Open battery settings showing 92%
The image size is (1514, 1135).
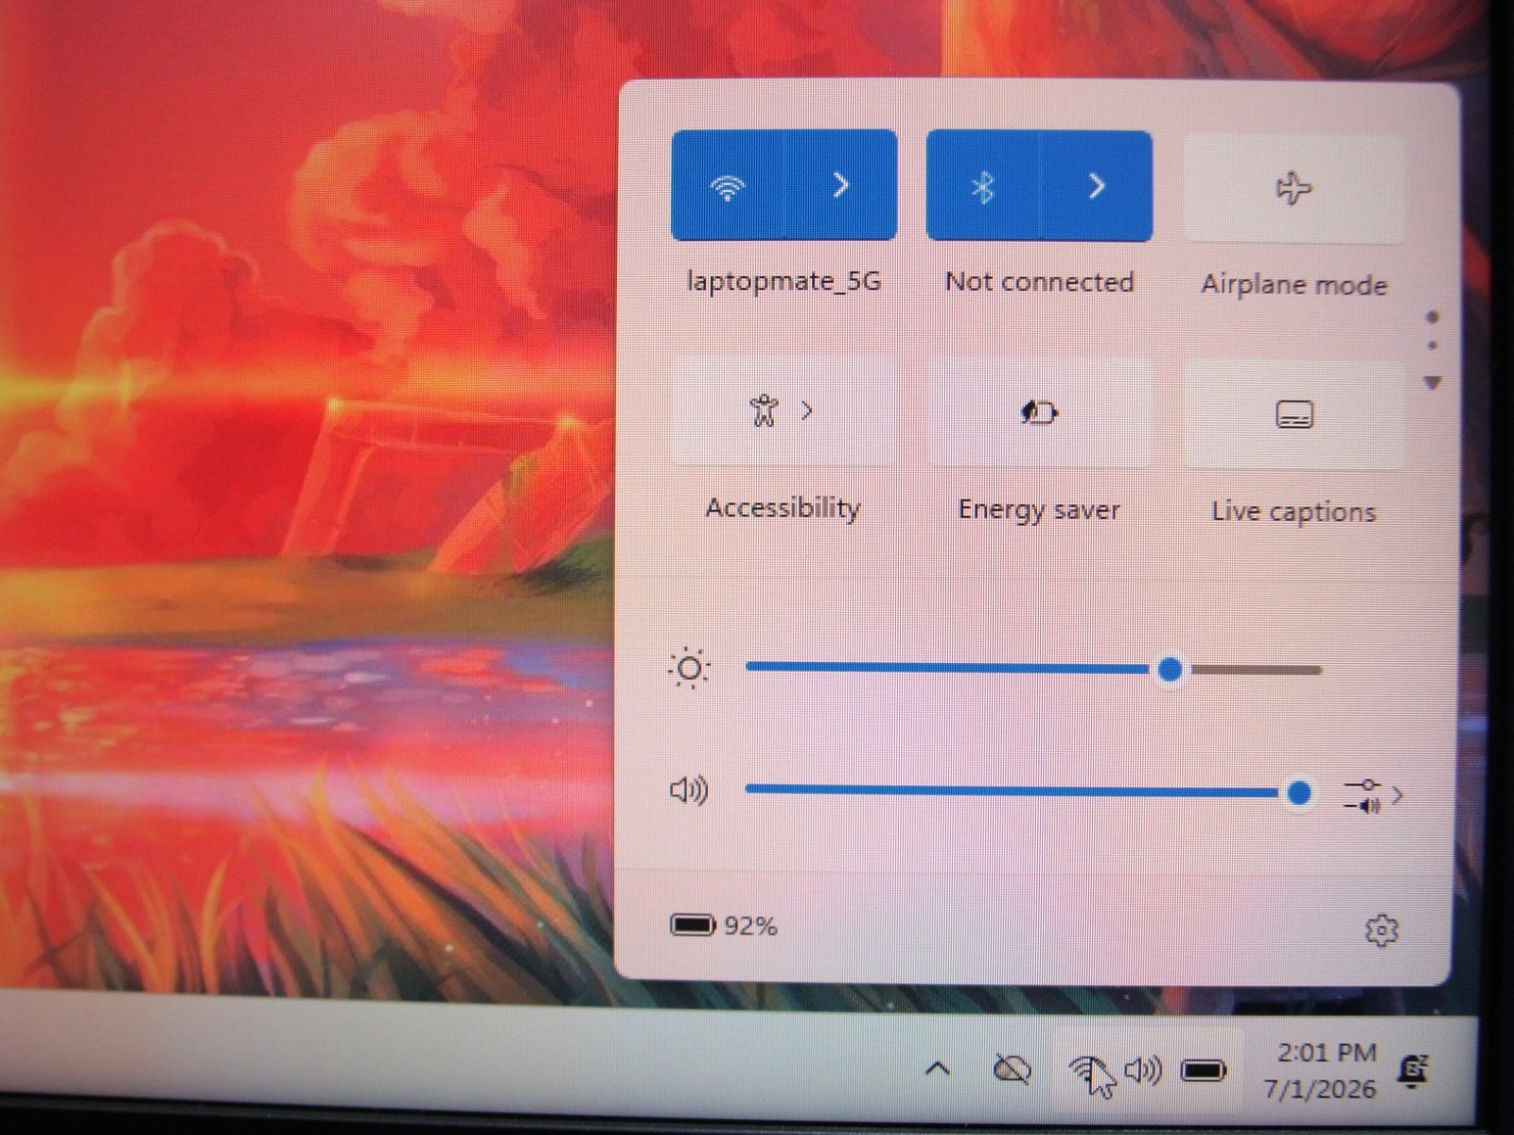724,925
